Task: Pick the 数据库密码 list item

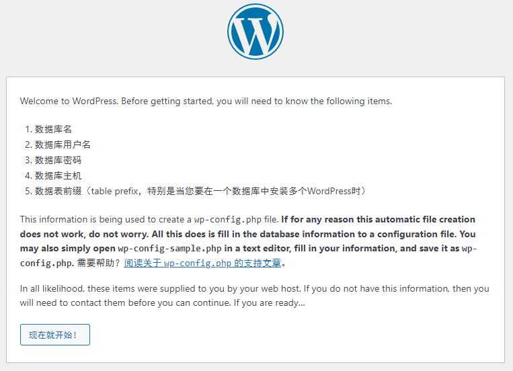Action: coord(58,160)
